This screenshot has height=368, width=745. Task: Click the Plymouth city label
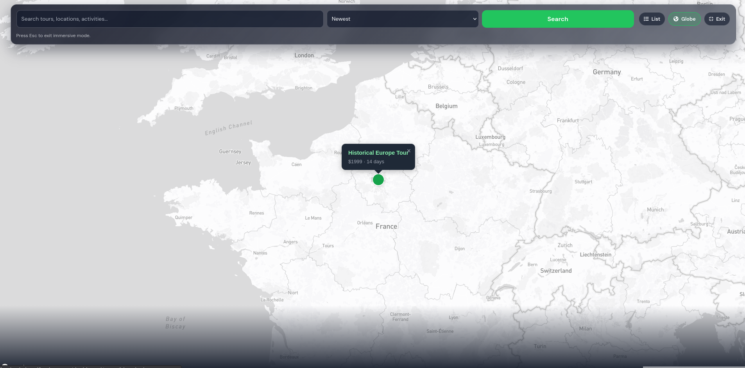point(184,109)
